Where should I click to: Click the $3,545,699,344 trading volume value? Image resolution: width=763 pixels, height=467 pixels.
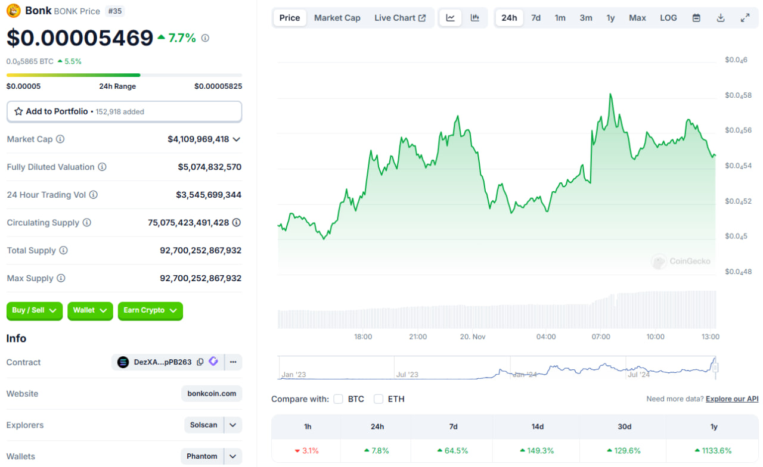click(209, 195)
